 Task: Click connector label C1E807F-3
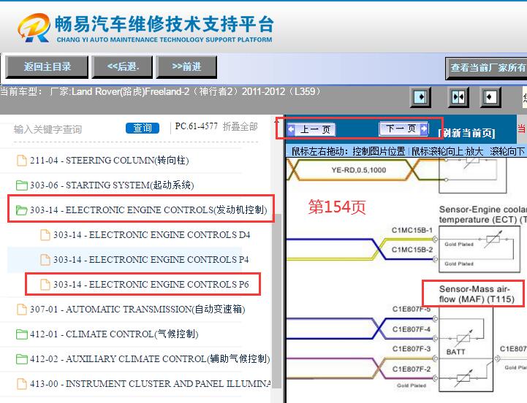tap(412, 348)
